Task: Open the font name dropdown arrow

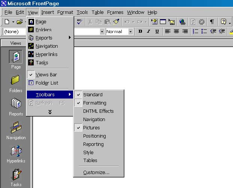Action: 102,32
